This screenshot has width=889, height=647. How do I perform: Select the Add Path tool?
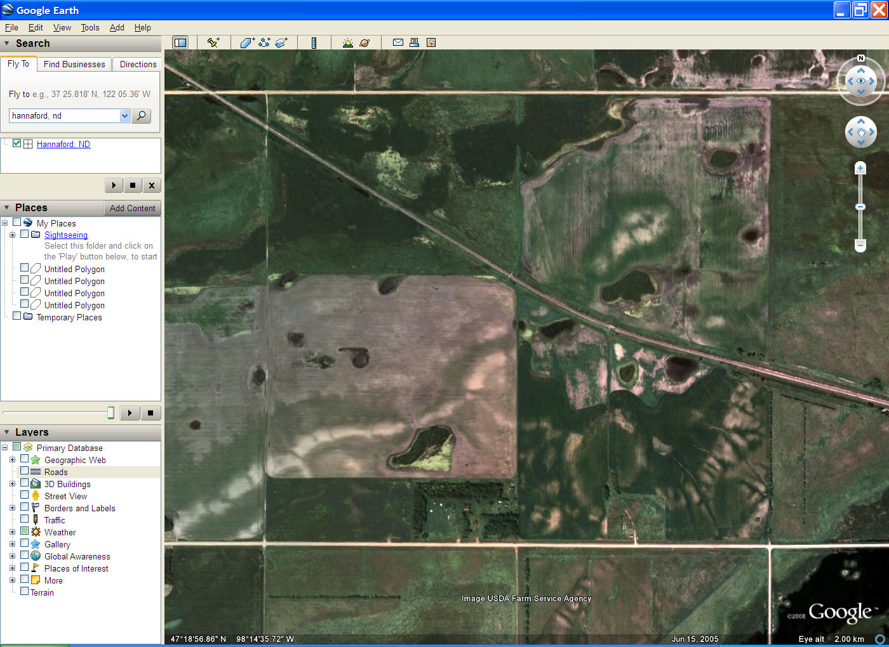pos(264,42)
